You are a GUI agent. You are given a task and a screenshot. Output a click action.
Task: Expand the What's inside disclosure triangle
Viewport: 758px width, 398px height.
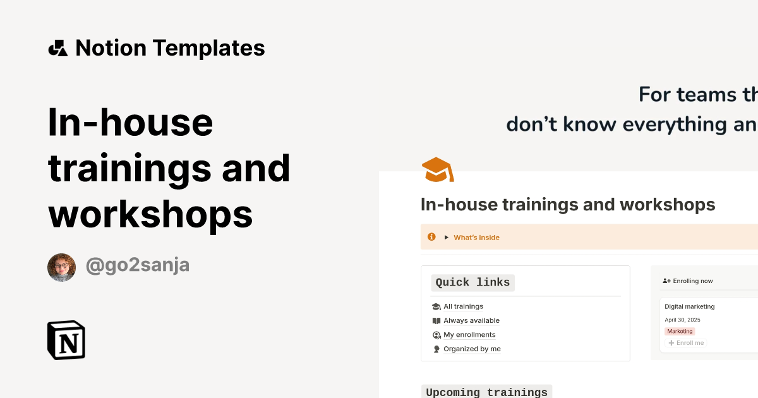point(447,237)
